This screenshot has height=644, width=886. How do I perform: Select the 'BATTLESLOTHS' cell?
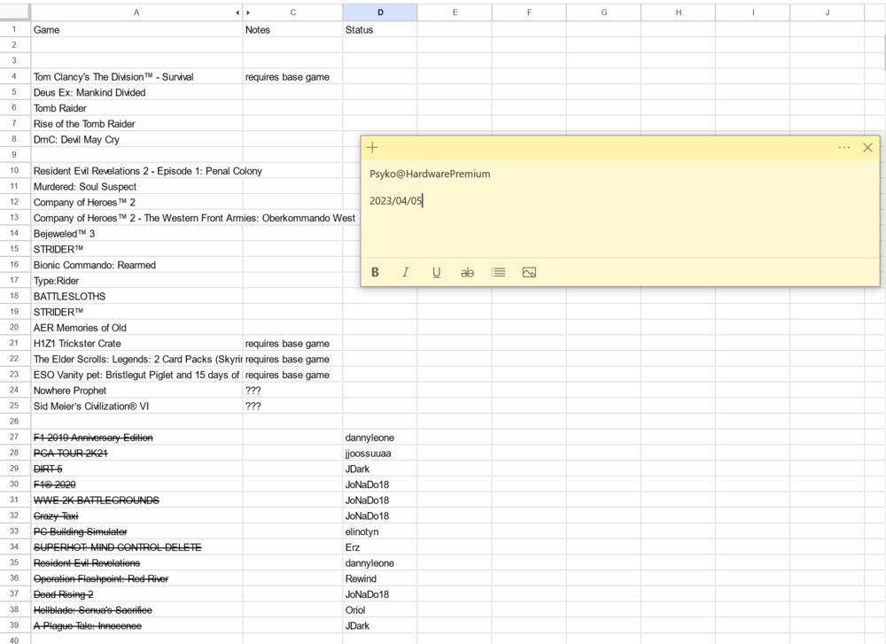tap(136, 297)
